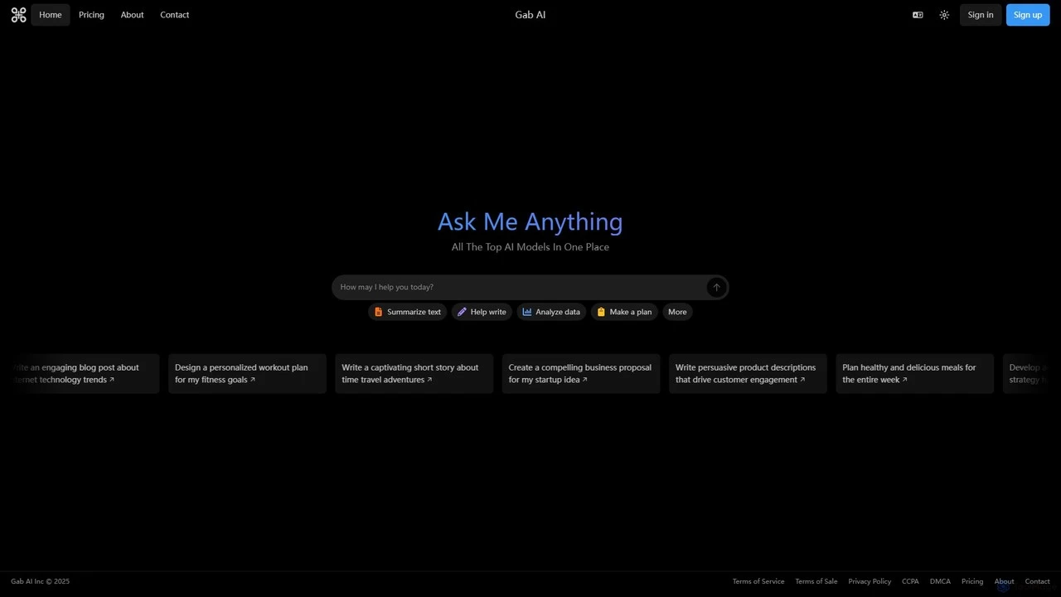
Task: Follow the About link in the footer
Action: [1005, 581]
